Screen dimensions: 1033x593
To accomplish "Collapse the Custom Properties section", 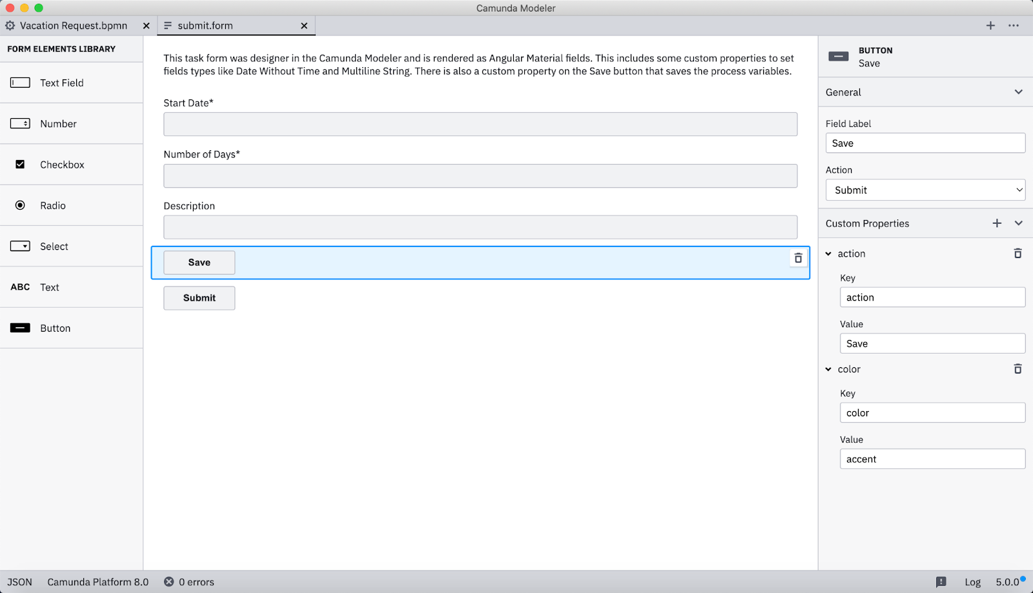I will point(1018,223).
